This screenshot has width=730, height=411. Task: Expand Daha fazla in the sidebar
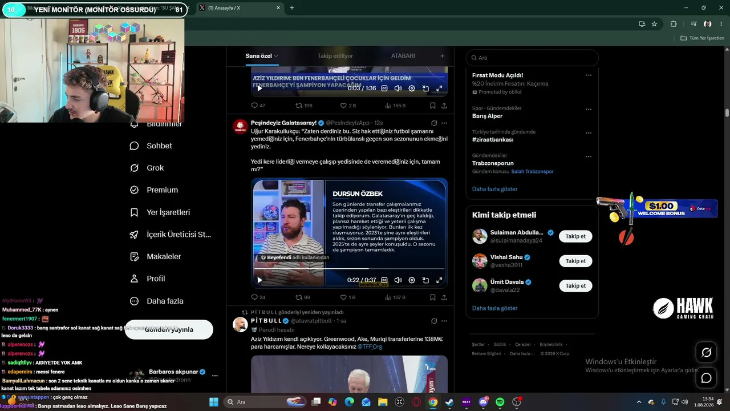click(157, 301)
